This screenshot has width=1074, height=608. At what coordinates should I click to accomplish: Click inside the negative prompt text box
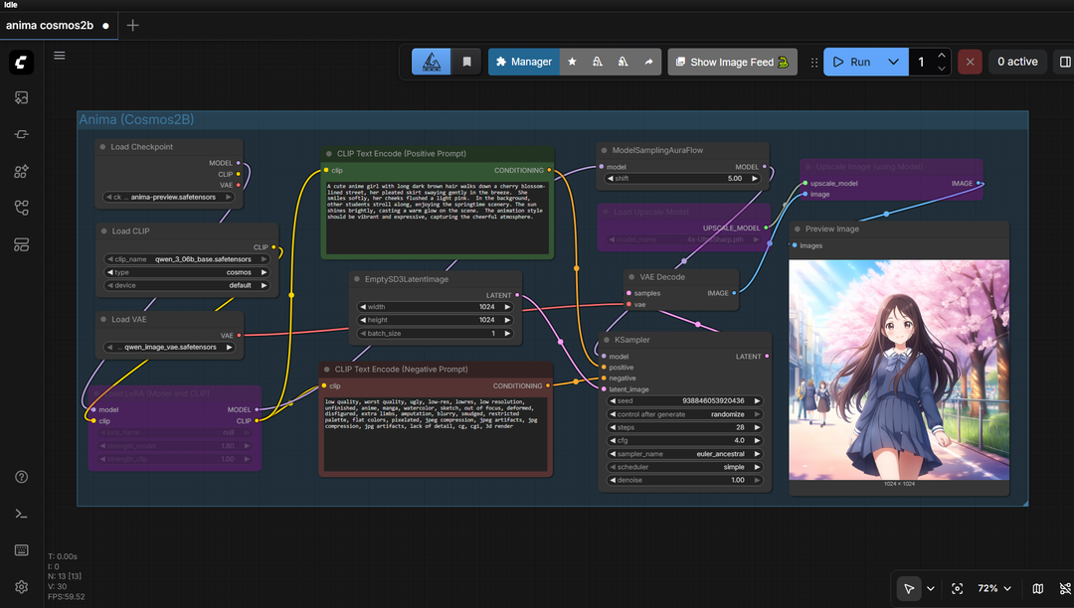436,433
